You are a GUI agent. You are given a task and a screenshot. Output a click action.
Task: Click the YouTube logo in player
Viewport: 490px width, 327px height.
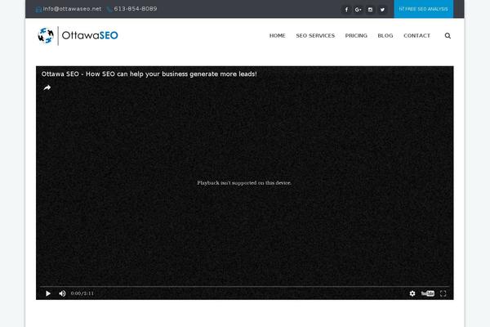[427, 293]
